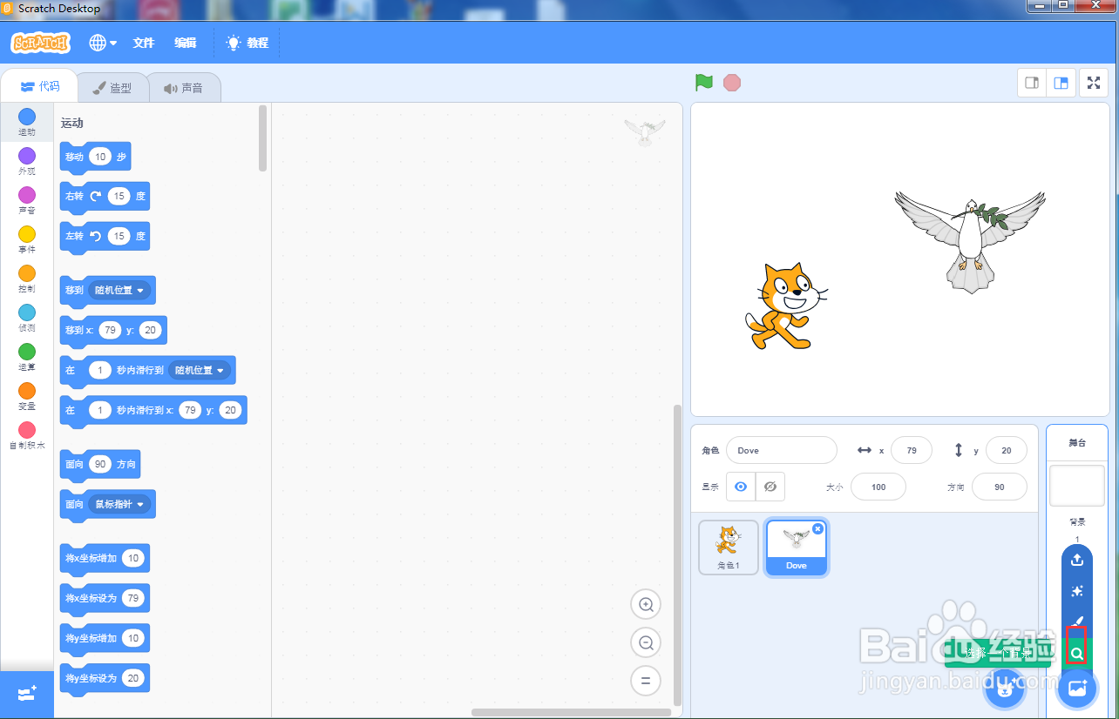Viewport: 1119px width, 719px height.
Task: Click the add extension button
Action: tap(27, 694)
